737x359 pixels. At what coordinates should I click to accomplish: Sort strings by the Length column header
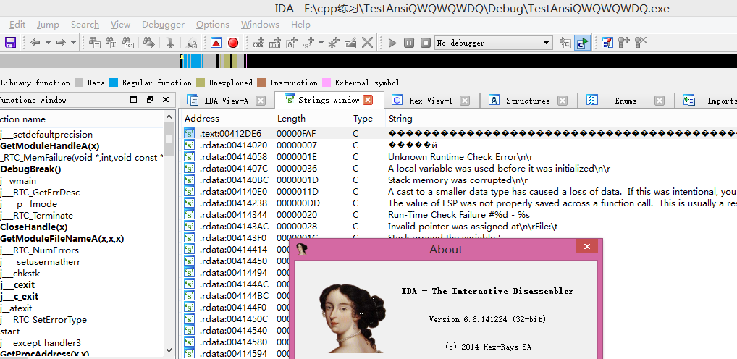click(313, 119)
